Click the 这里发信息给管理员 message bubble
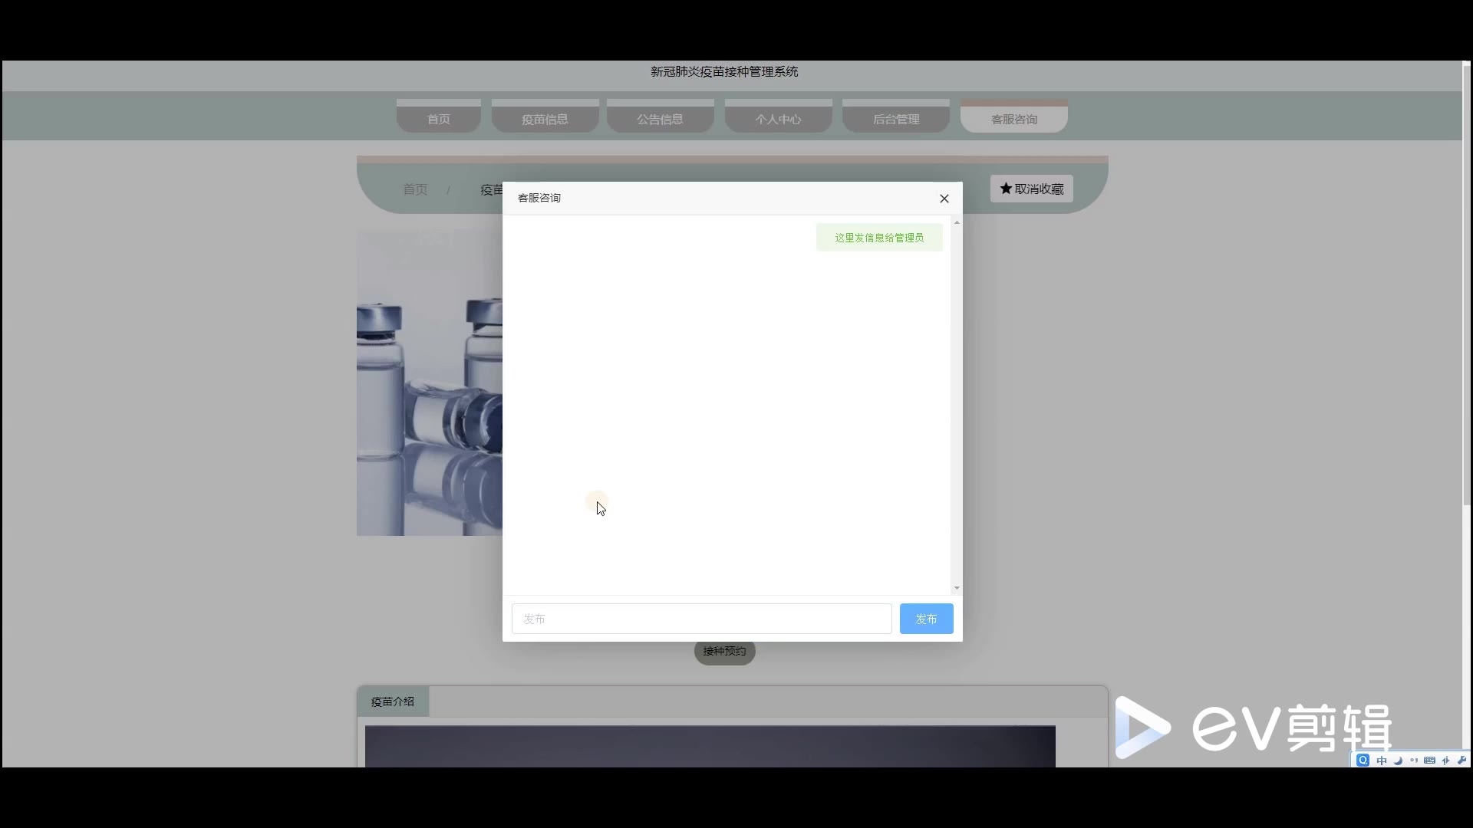 (879, 238)
